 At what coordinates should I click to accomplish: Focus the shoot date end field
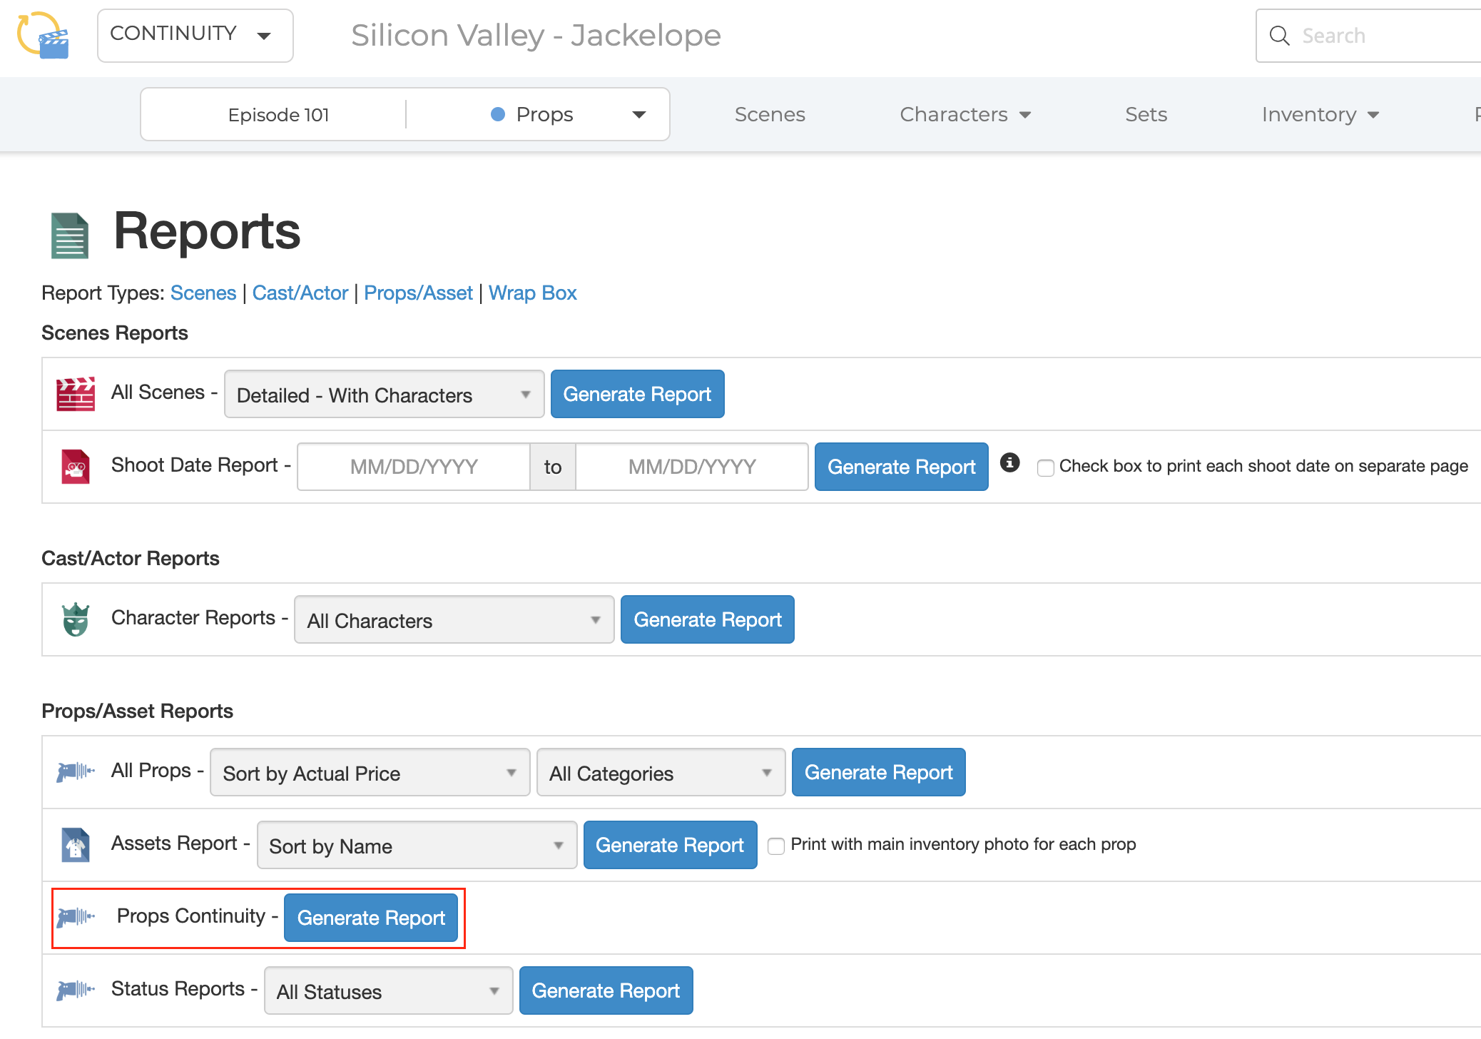click(x=692, y=467)
